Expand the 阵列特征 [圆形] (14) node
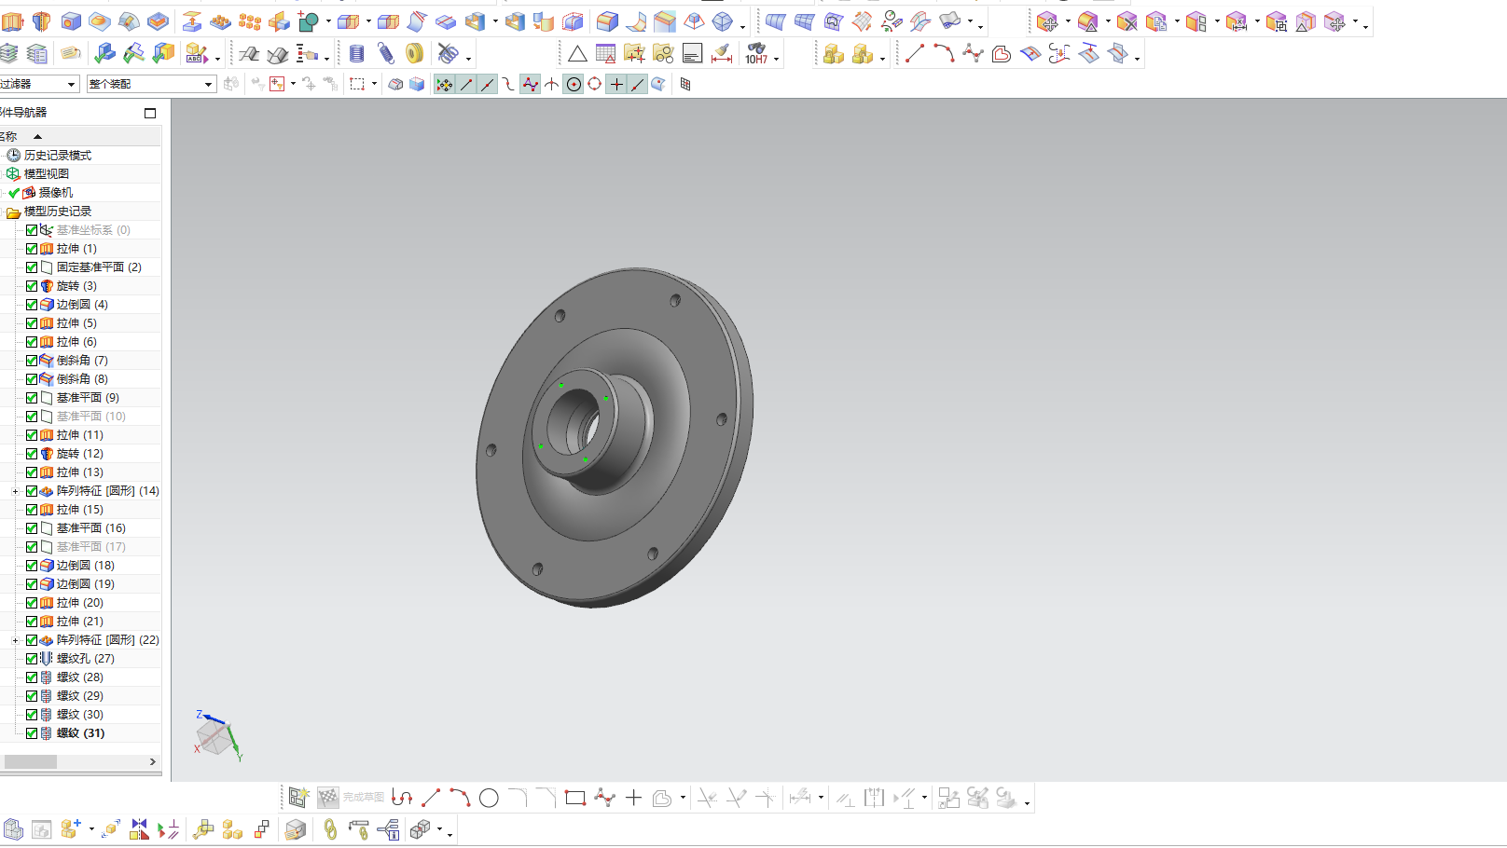 pos(15,491)
